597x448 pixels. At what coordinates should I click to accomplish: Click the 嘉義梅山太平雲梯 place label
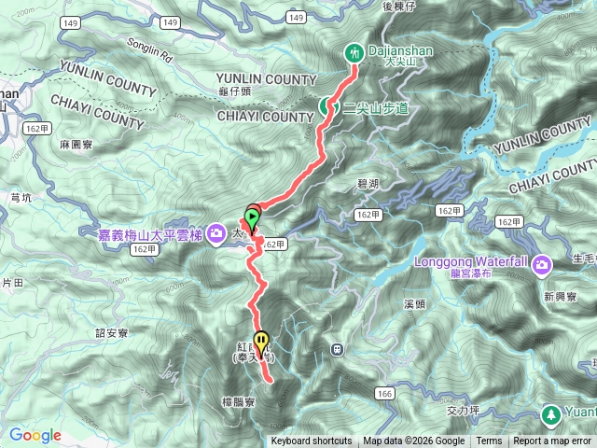click(150, 235)
